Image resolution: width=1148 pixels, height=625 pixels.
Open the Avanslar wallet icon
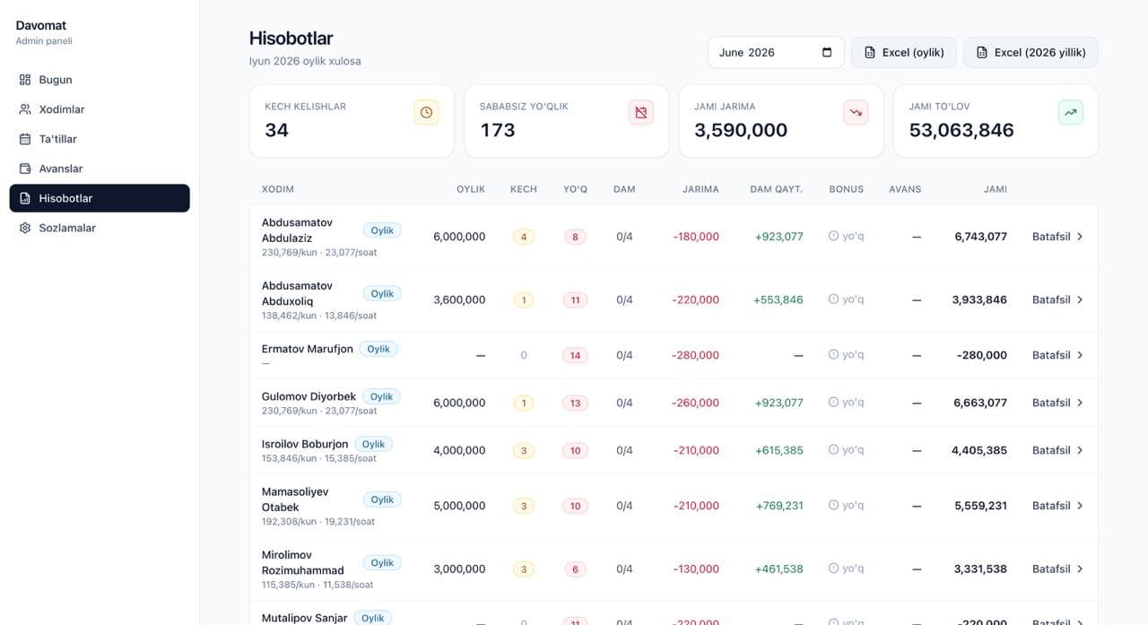pos(25,169)
